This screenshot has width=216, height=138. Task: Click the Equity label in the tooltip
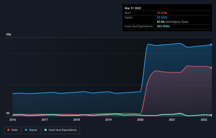[x=129, y=17]
